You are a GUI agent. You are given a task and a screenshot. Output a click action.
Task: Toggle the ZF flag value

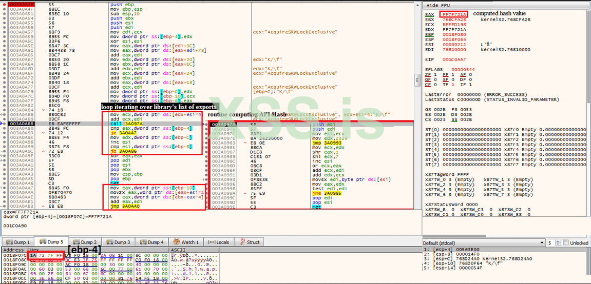click(435, 74)
